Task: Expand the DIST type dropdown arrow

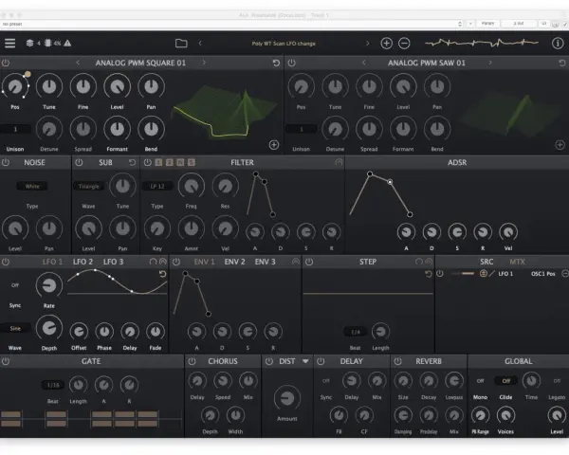Action: click(x=305, y=361)
